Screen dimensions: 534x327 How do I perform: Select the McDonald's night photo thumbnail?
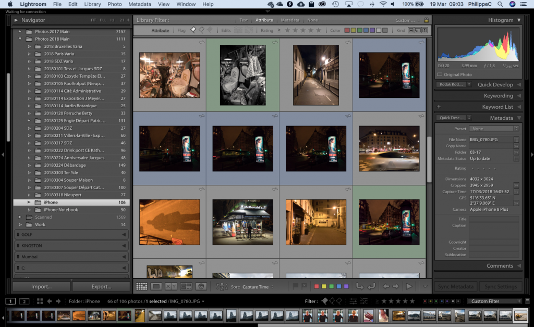[242, 222]
